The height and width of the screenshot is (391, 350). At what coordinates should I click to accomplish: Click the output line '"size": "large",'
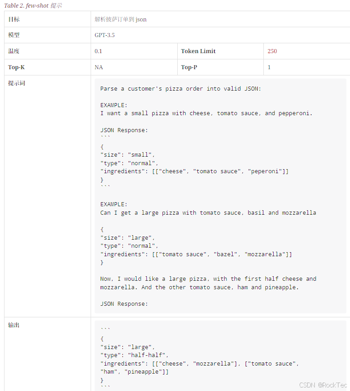click(x=128, y=347)
